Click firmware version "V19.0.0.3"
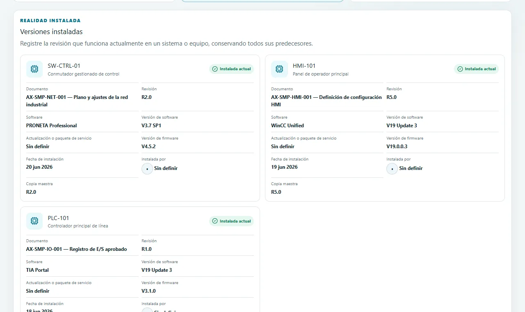 [397, 147]
